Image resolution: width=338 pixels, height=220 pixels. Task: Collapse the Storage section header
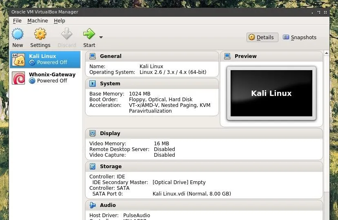(204, 167)
